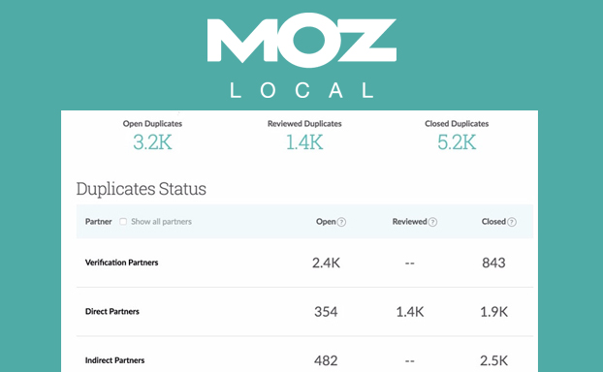Click the 2.4K open Verification Partners value
Viewport: 603px width, 372px height.
326,263
